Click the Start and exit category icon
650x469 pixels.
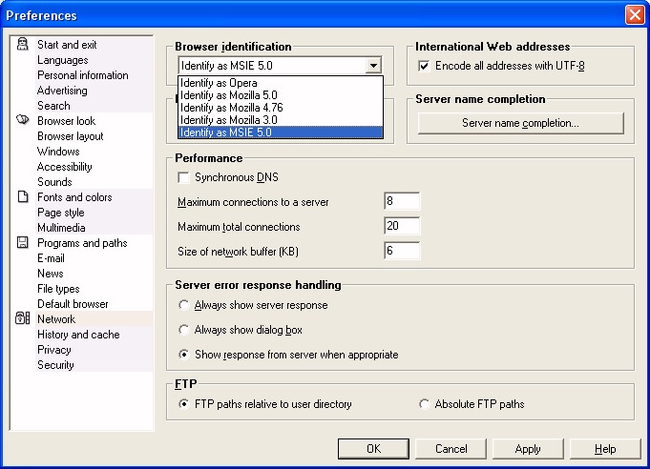point(22,44)
